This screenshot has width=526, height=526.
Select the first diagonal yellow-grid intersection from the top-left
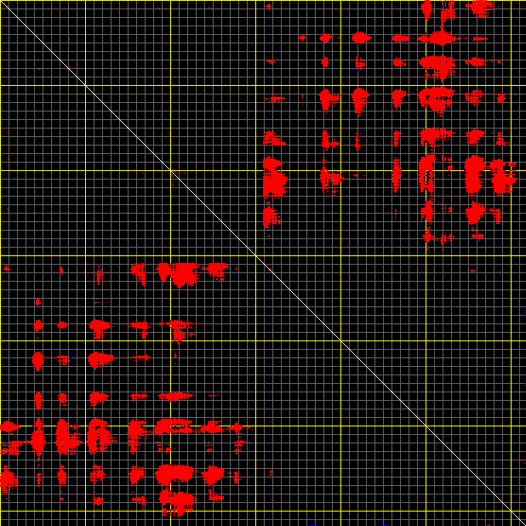(85, 85)
